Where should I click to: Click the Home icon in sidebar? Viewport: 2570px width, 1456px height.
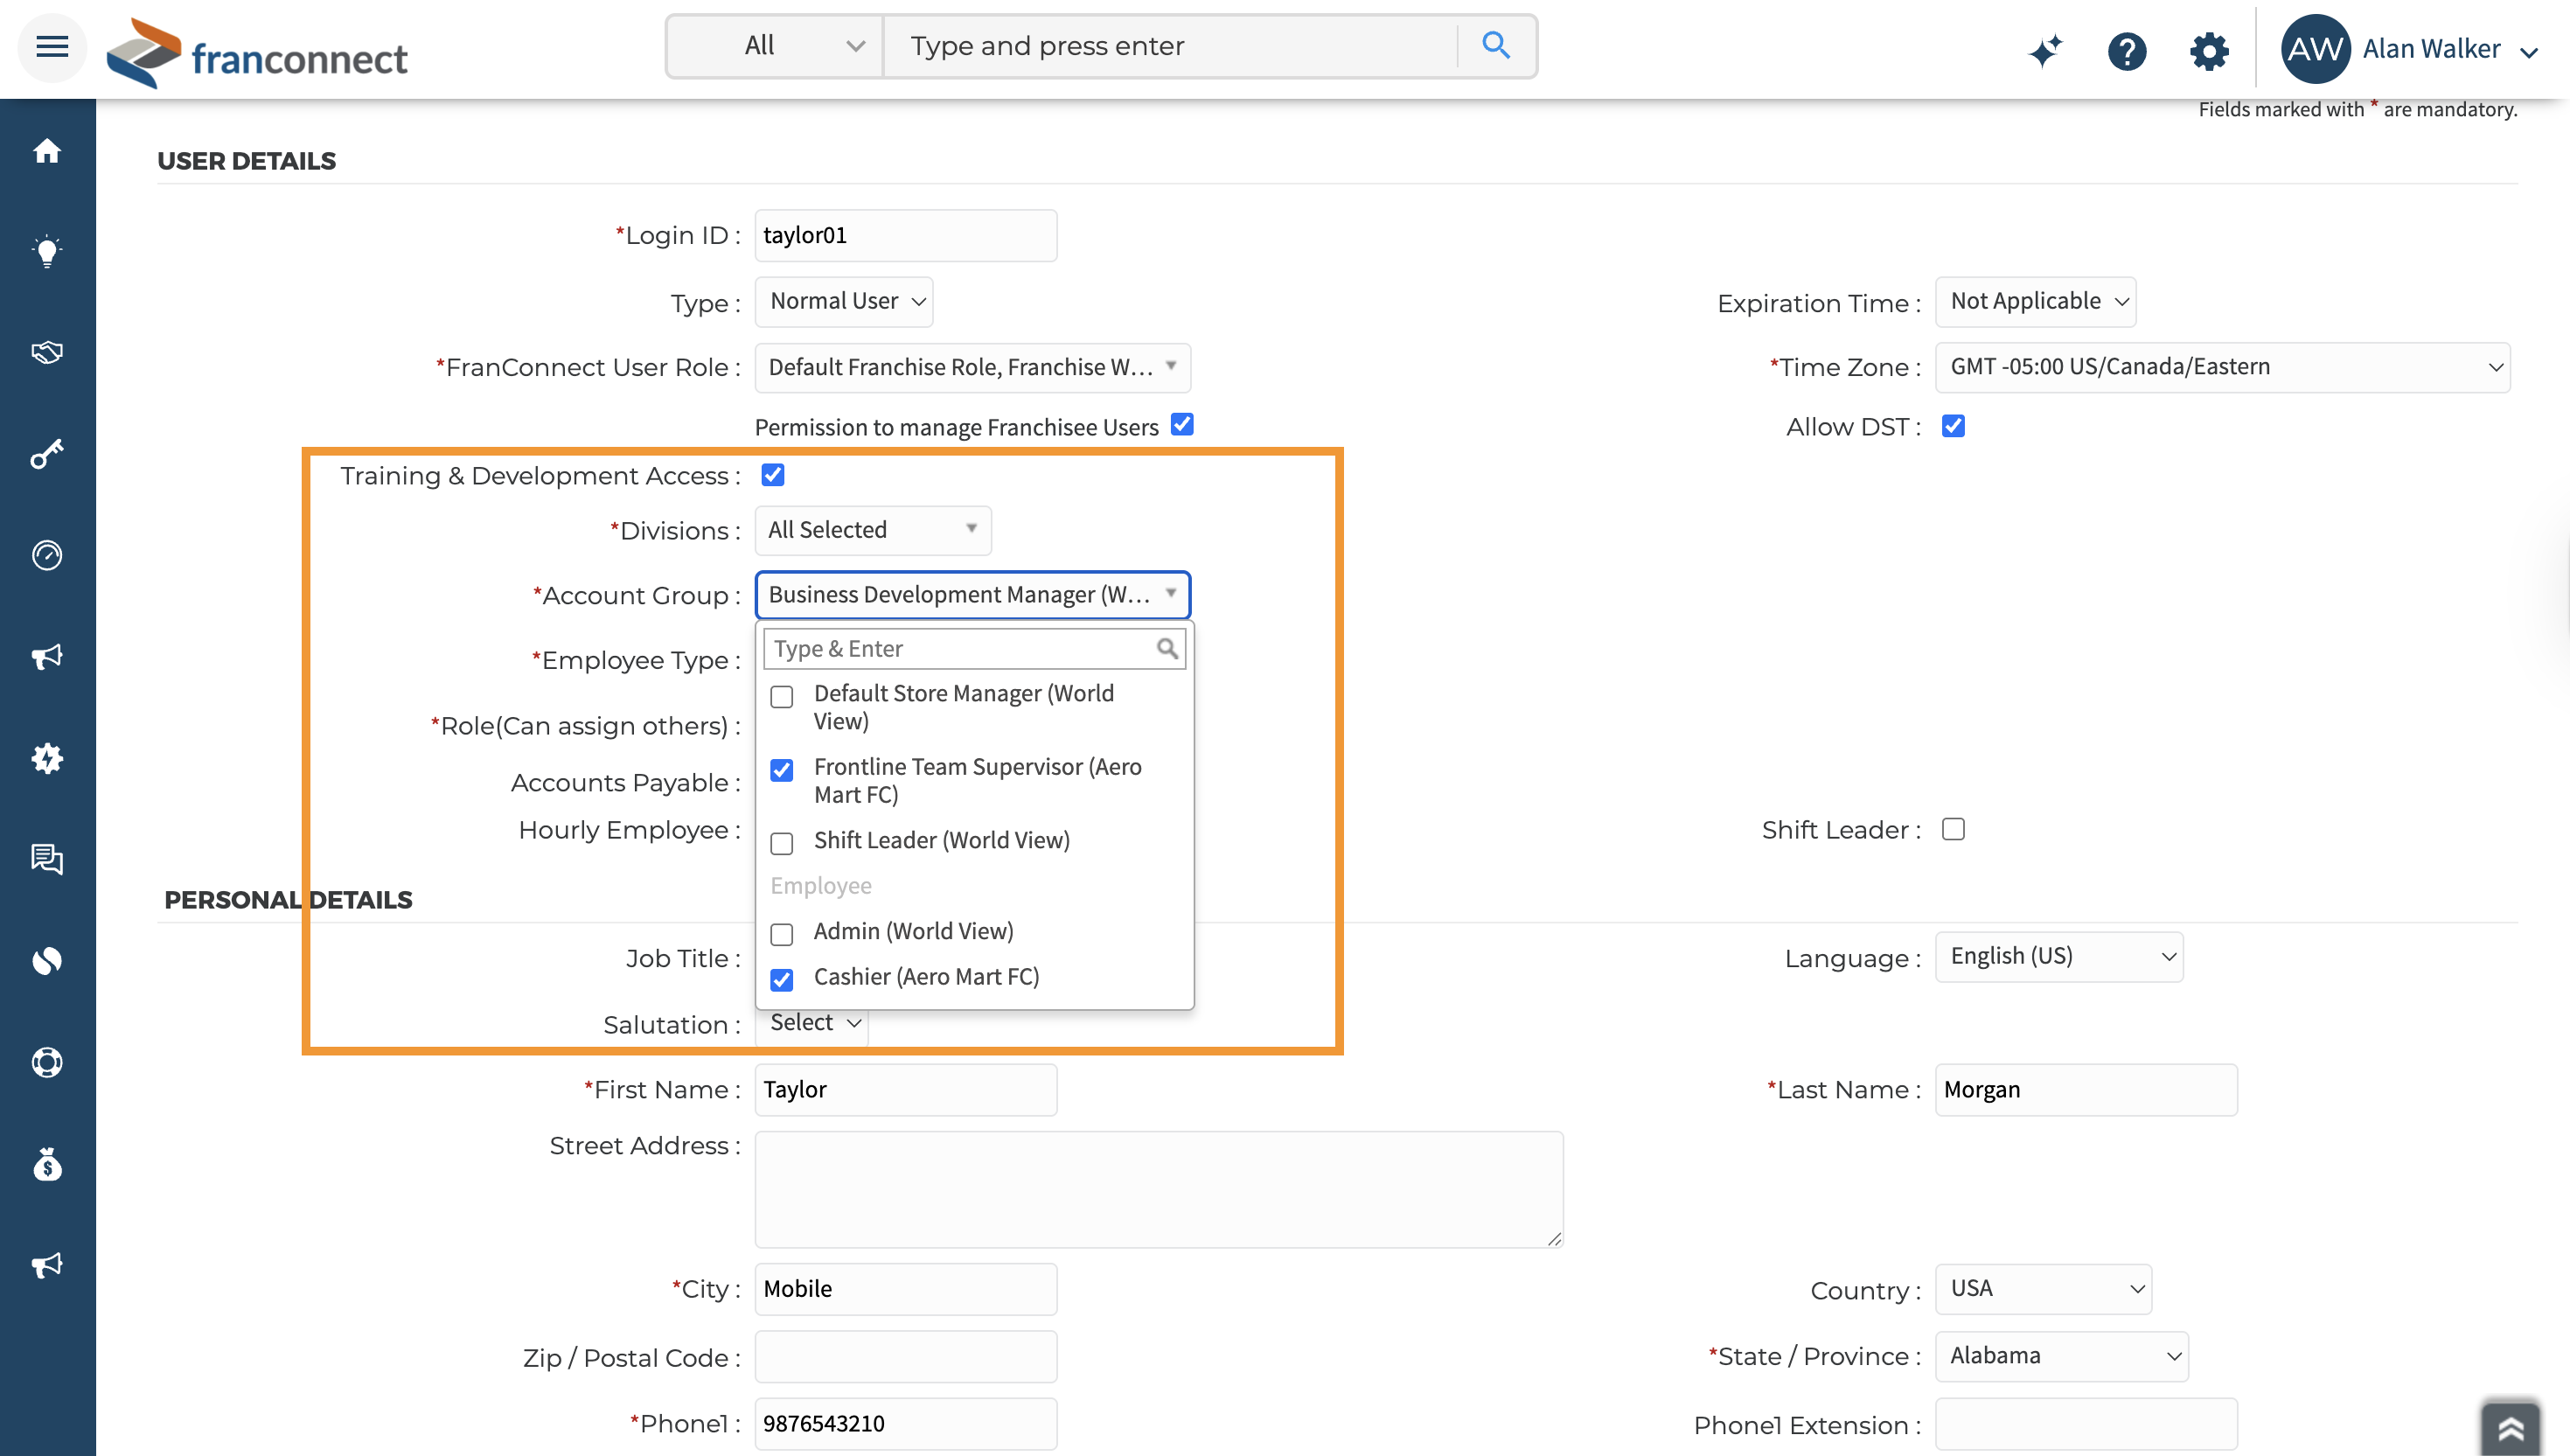pyautogui.click(x=47, y=151)
